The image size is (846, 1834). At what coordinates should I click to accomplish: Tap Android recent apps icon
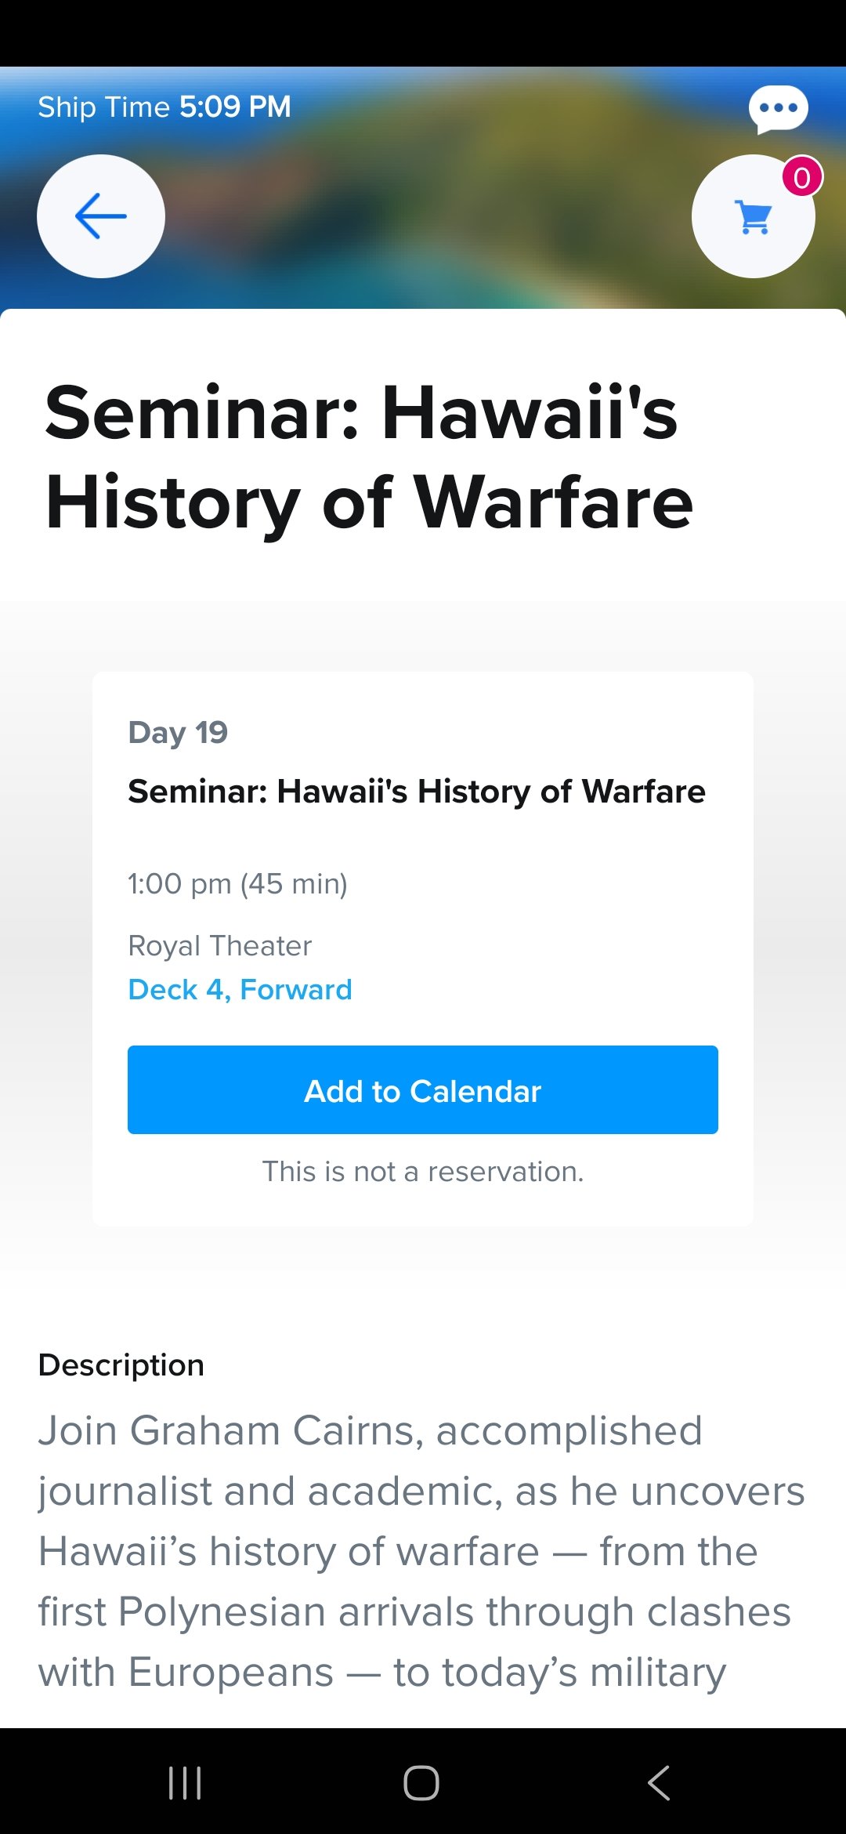click(186, 1782)
